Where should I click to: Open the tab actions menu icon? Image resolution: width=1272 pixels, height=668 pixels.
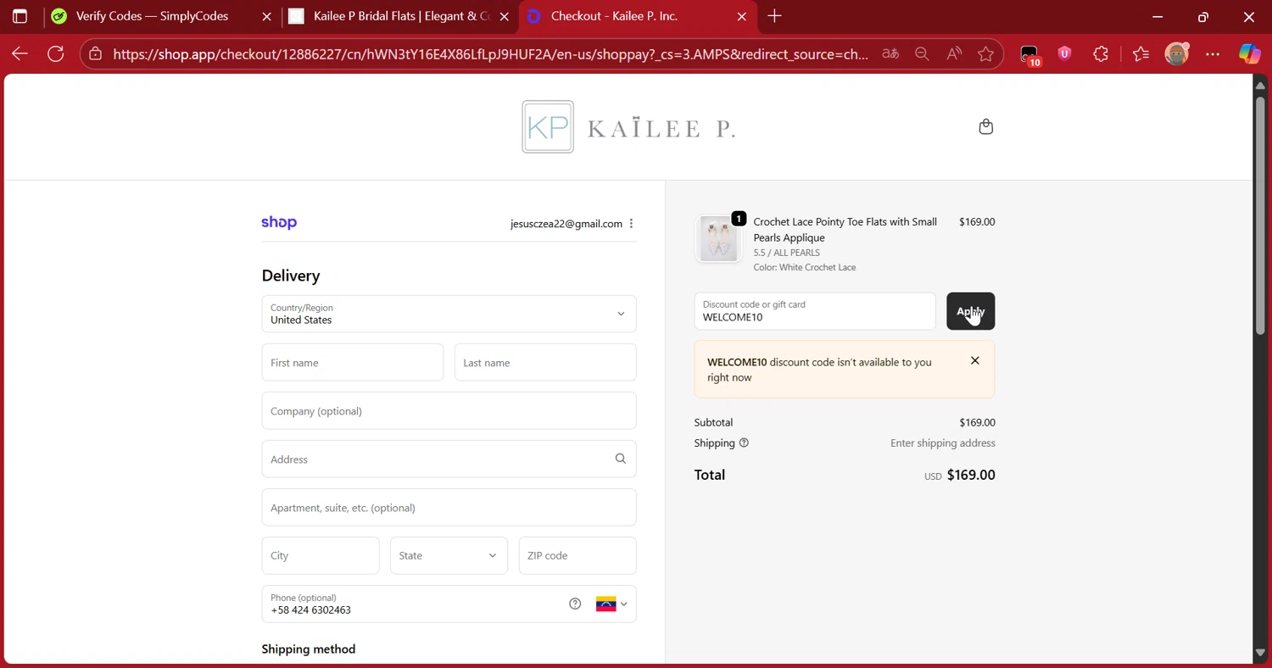point(20,16)
